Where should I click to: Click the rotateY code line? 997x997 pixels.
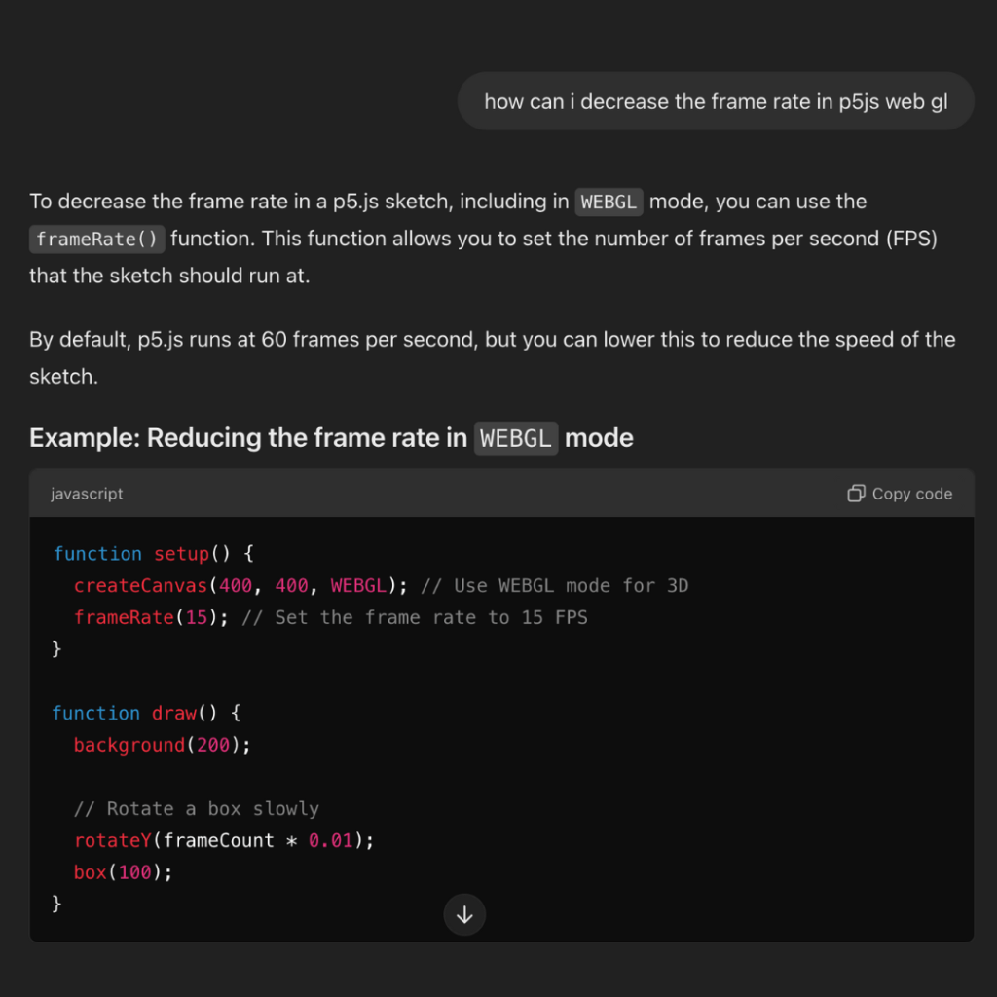point(223,840)
